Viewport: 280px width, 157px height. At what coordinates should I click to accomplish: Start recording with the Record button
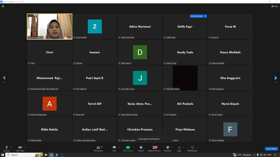tap(141, 148)
